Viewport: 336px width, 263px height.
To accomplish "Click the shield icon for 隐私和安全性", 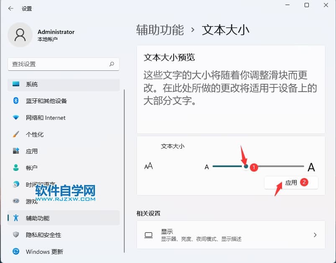I will pyautogui.click(x=16, y=235).
